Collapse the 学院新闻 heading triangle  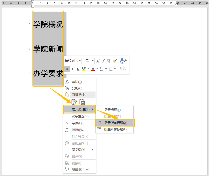29,49
